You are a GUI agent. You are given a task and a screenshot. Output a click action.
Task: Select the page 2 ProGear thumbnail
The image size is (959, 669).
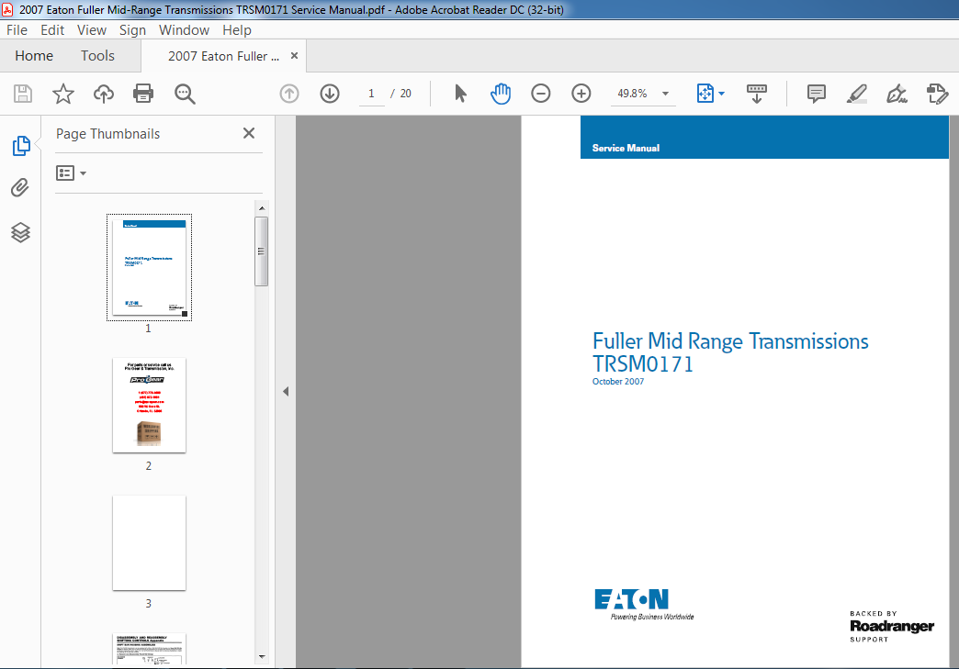[149, 405]
